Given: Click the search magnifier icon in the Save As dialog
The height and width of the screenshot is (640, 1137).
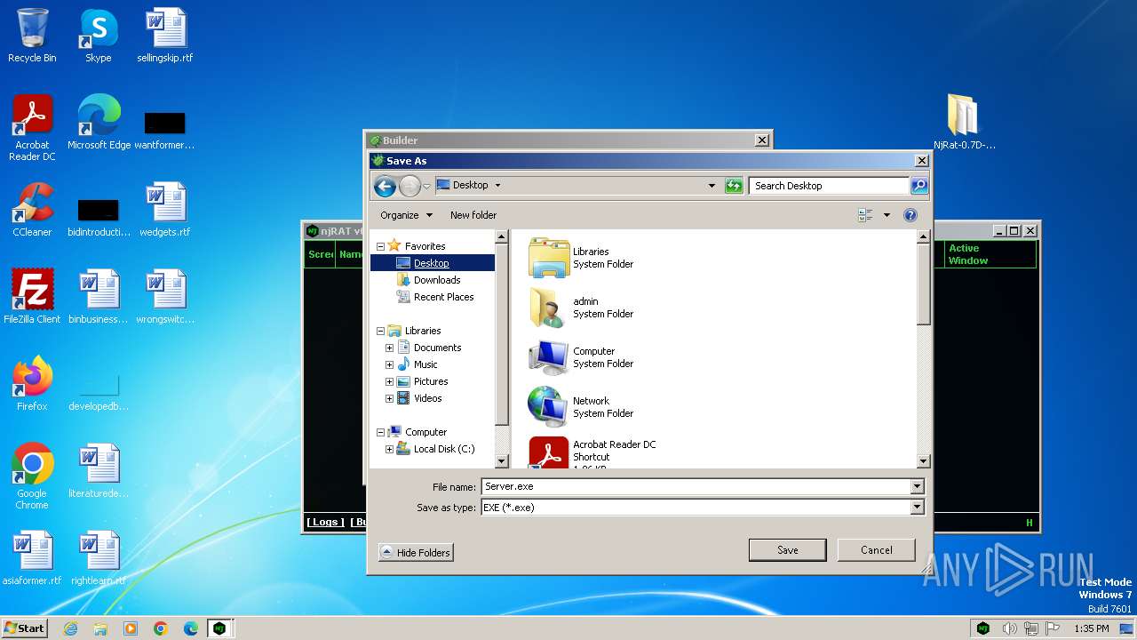Looking at the screenshot, I should click(919, 186).
